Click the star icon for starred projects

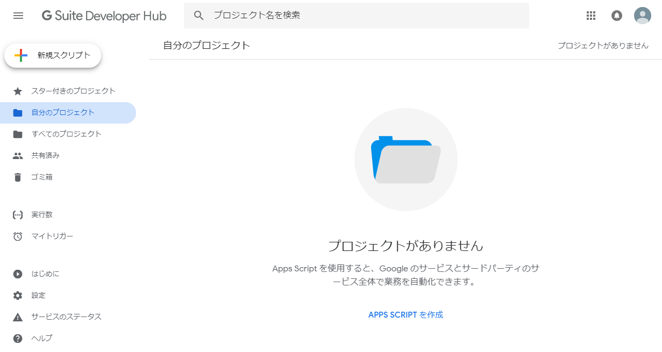point(18,91)
